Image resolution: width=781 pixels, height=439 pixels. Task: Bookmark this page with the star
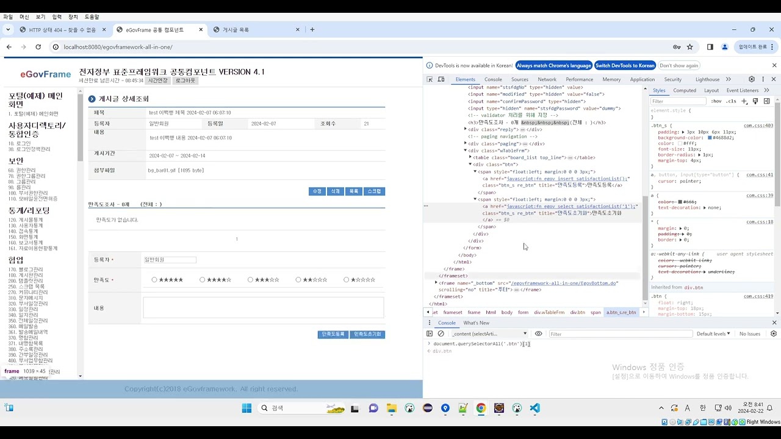click(x=690, y=47)
